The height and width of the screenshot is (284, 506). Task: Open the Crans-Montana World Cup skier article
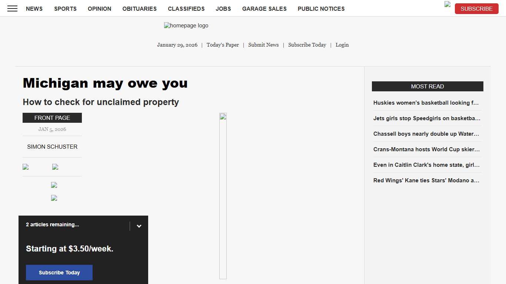426,149
